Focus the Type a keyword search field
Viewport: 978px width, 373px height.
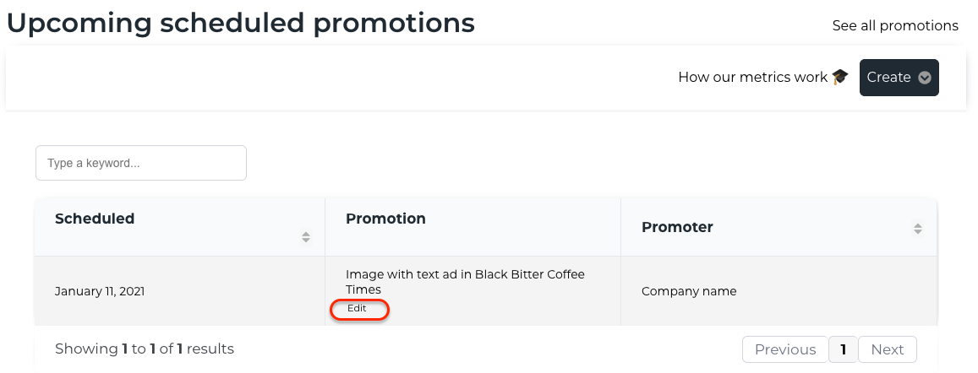point(141,163)
